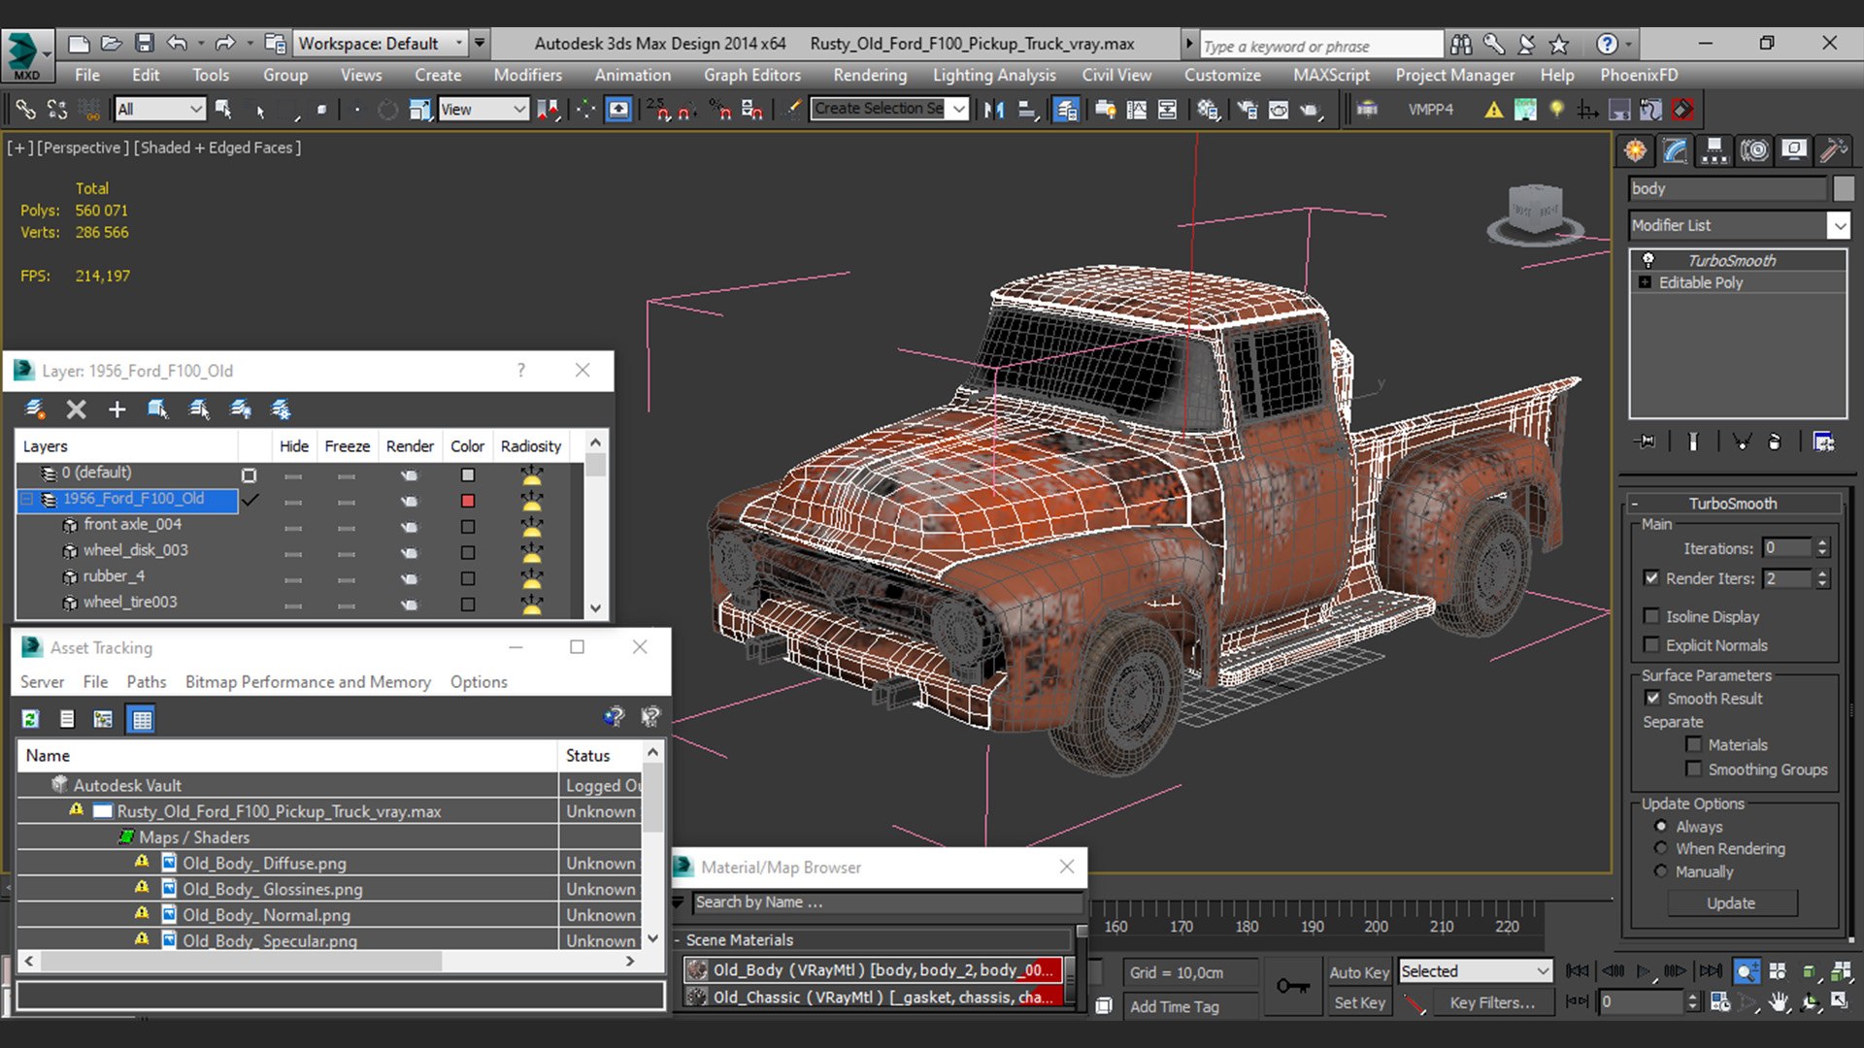Click the Undo arrow icon

tap(177, 43)
